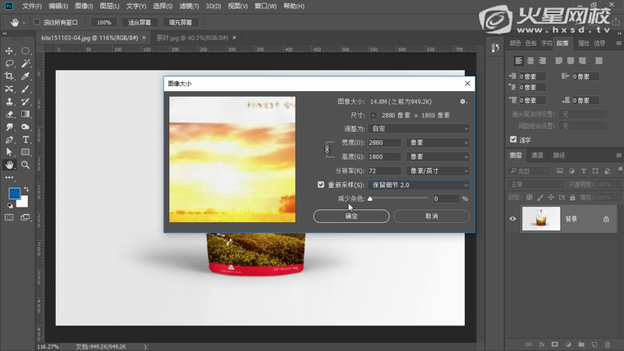Click the Lasso tool
Viewport: 624px width, 351px height.
(9, 63)
